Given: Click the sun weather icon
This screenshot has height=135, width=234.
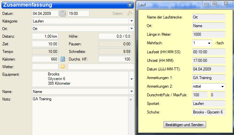Looking at the screenshot, I should (62, 67).
